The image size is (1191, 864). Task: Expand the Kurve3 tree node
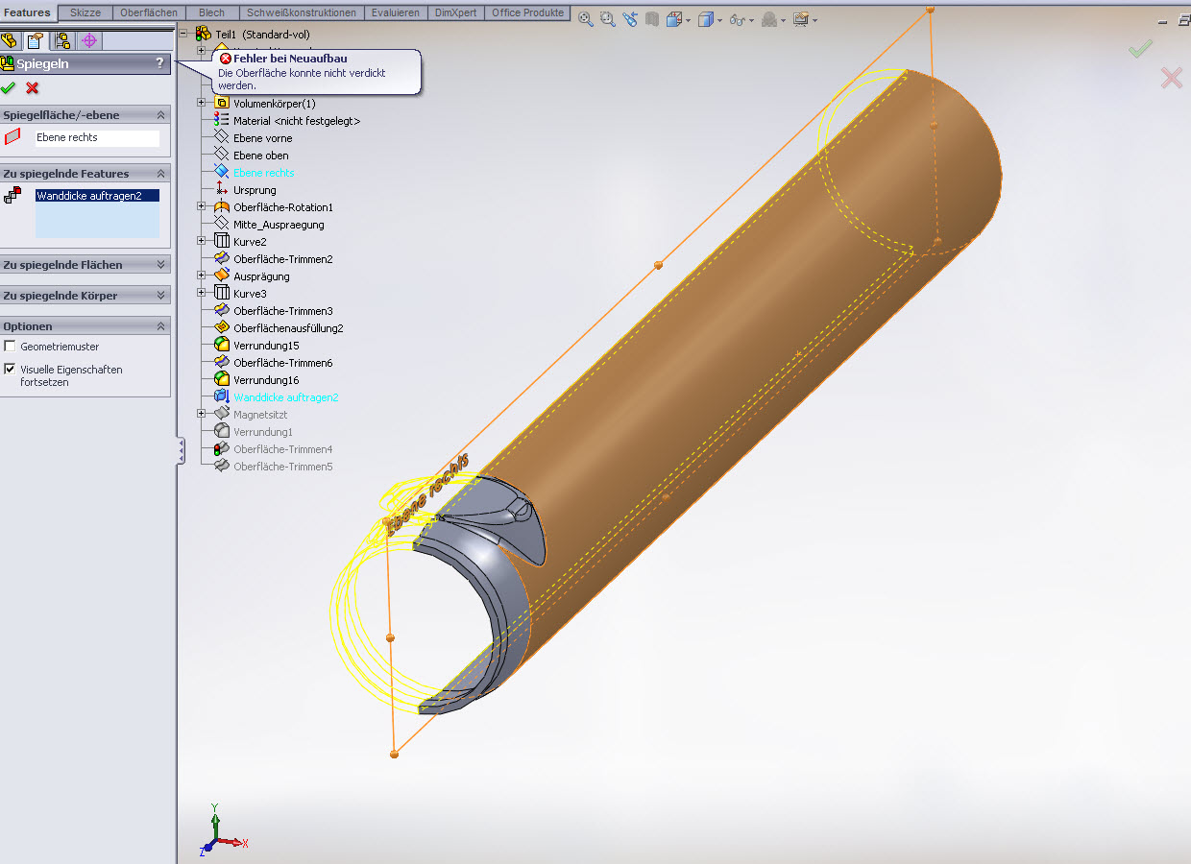[201, 294]
